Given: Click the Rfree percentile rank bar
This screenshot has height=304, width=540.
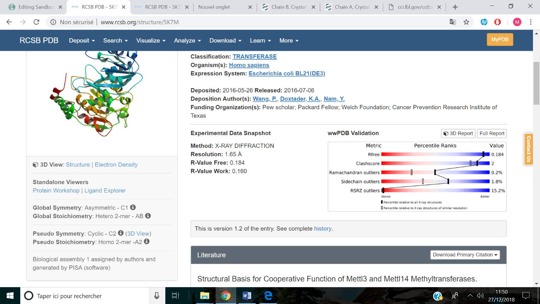Looking at the screenshot, I should click(435, 155).
